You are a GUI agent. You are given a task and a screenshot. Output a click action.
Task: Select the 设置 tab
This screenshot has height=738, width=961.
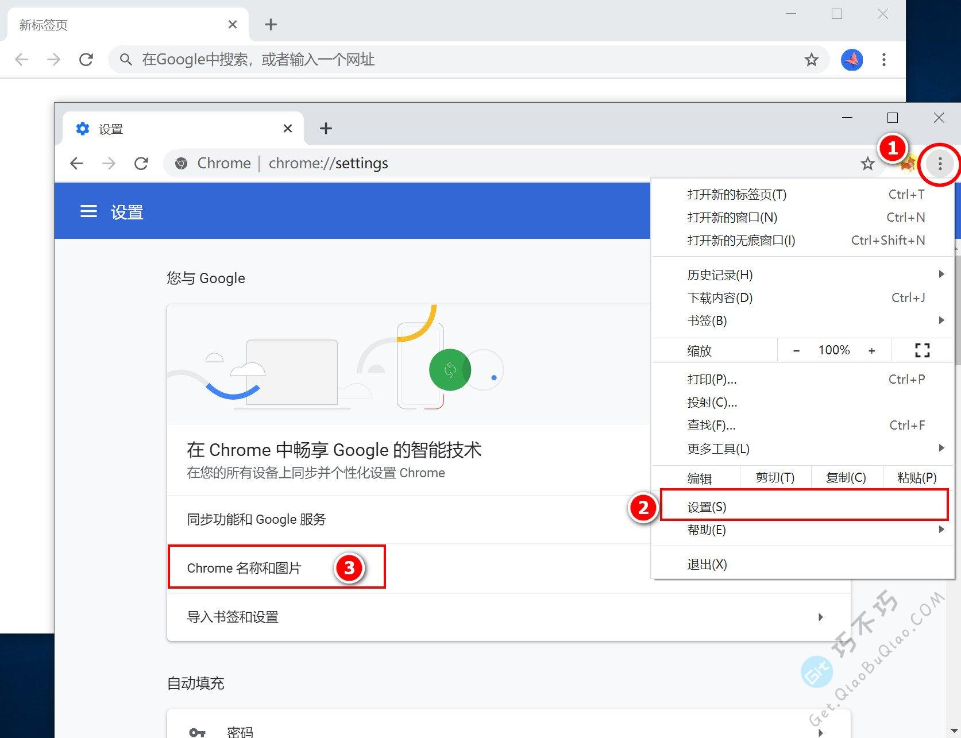183,129
